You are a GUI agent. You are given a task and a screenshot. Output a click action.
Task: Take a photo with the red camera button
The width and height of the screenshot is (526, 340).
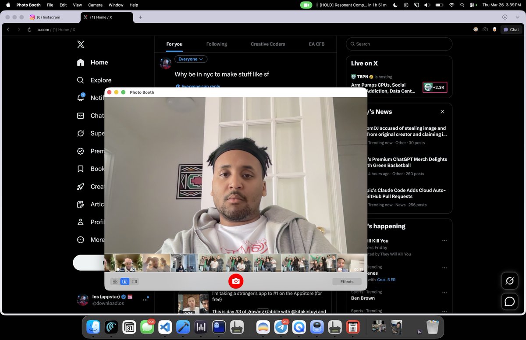[x=236, y=281]
